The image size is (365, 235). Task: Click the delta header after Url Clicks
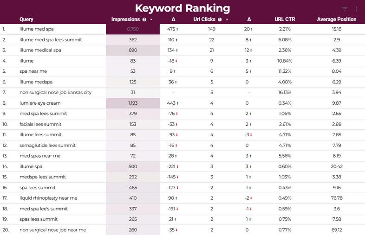pos(249,19)
